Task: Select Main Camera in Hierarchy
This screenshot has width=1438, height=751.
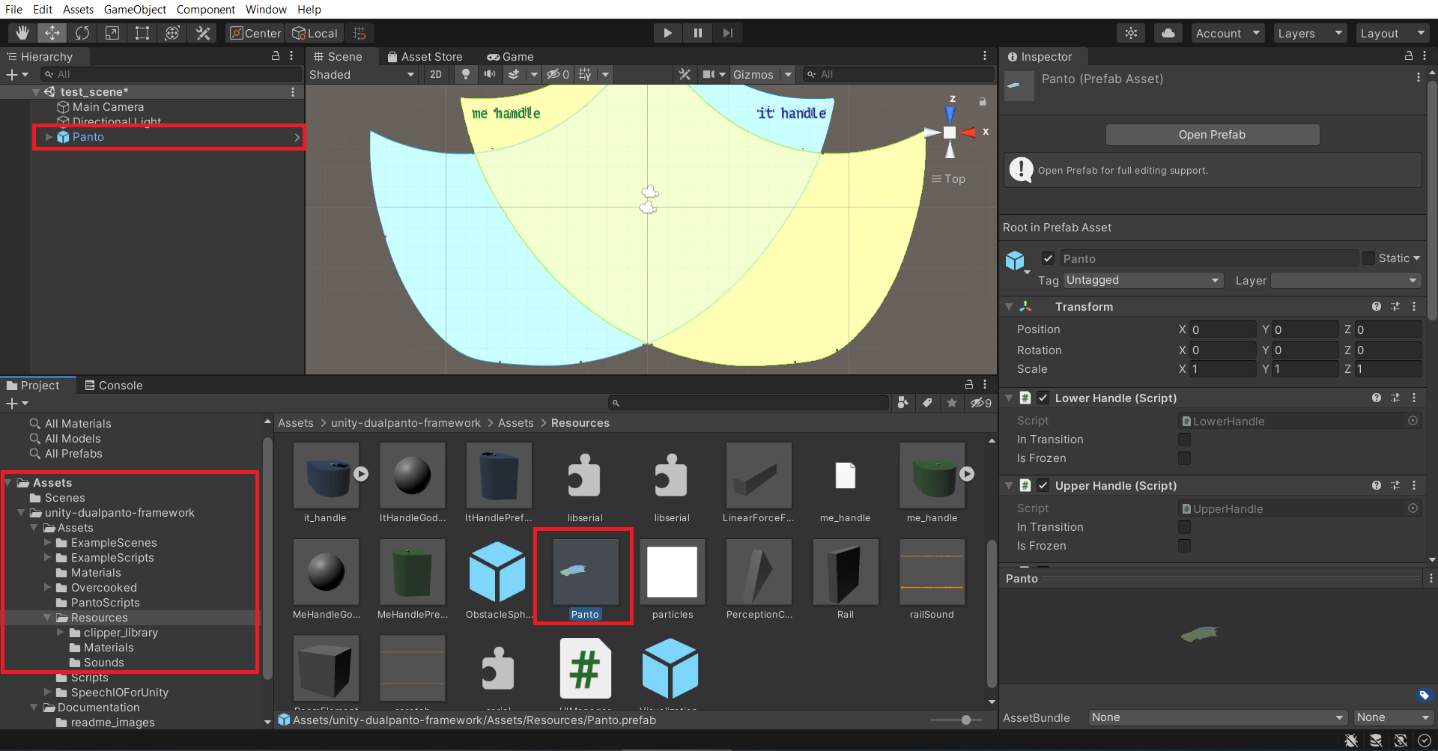Action: point(108,107)
